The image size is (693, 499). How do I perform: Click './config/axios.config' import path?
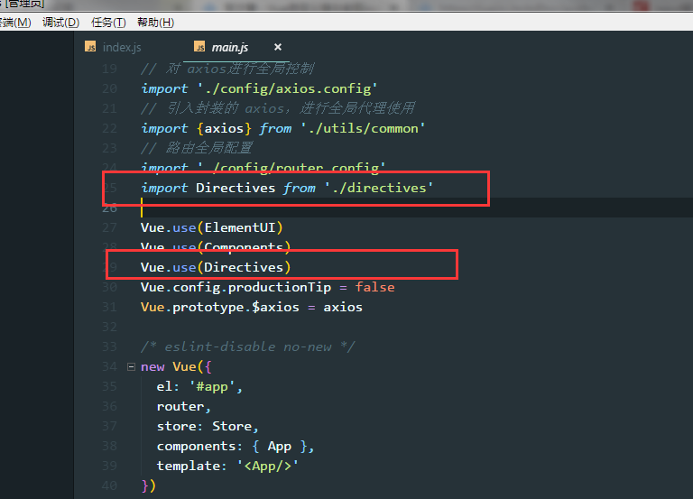287,88
